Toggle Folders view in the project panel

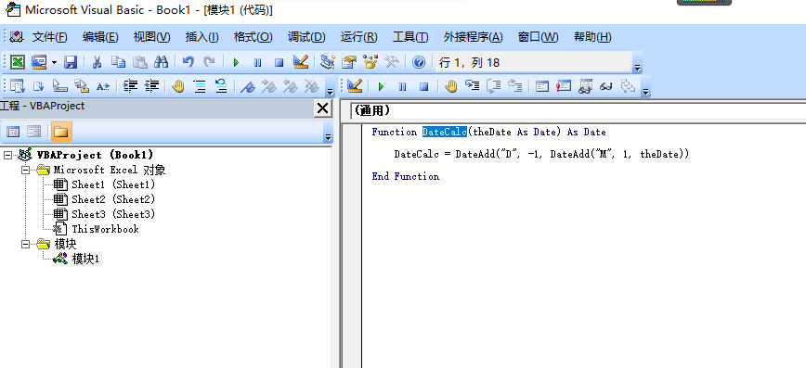point(61,132)
